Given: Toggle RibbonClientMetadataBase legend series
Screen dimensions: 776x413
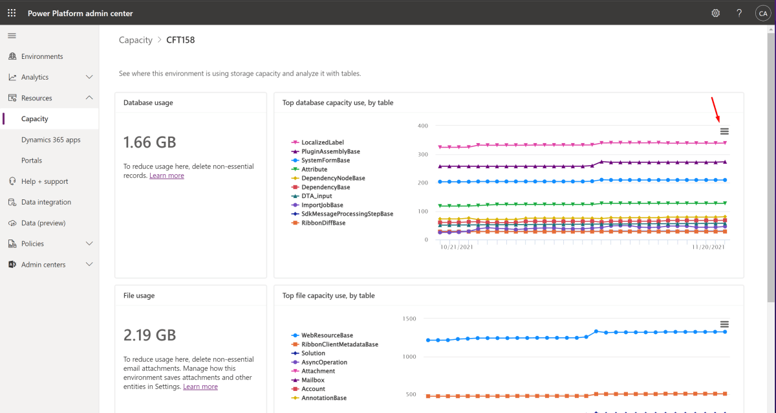Looking at the screenshot, I should coord(334,344).
